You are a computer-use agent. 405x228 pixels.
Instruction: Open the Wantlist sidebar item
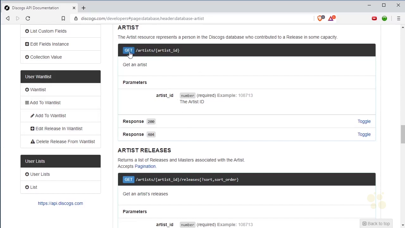tap(60, 90)
